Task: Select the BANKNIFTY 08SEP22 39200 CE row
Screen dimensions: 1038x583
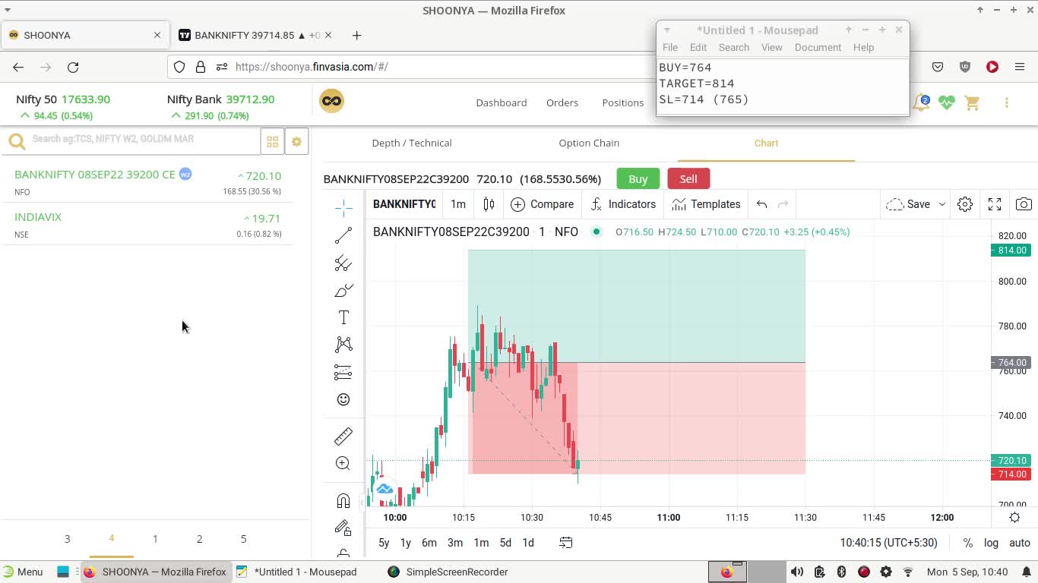Action: point(147,182)
